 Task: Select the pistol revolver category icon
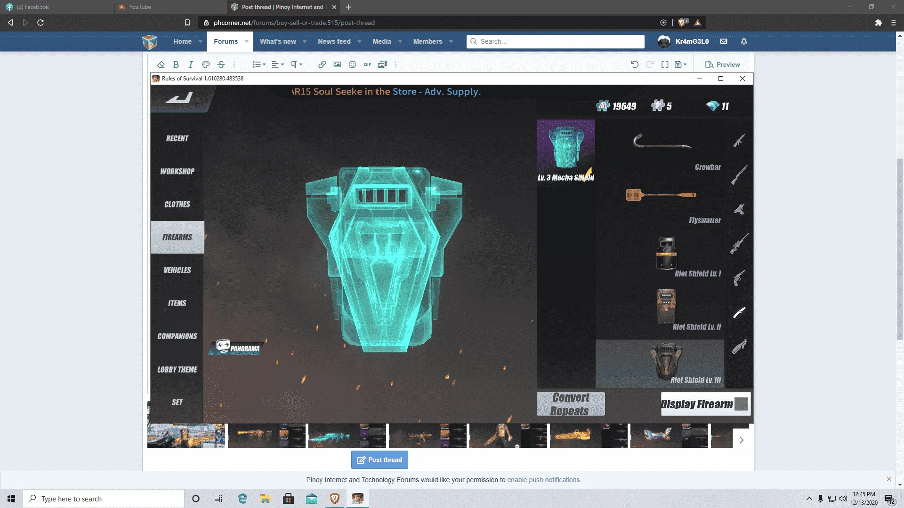coord(739,278)
